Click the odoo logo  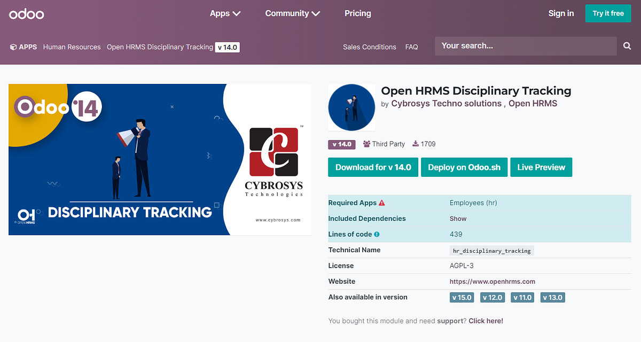point(26,13)
